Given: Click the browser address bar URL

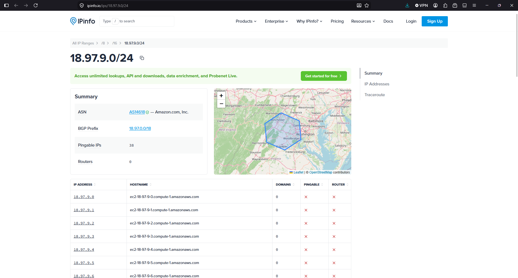Looking at the screenshot, I should coord(108,5).
